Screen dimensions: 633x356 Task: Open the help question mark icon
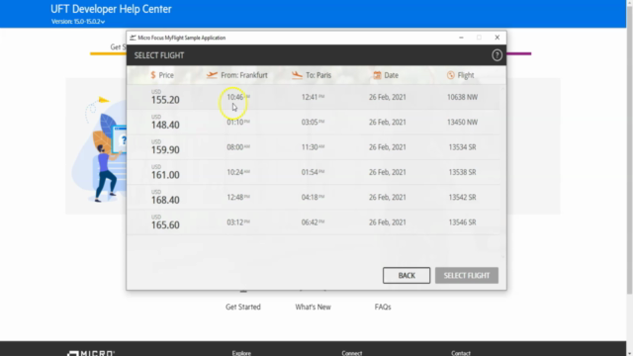click(497, 55)
